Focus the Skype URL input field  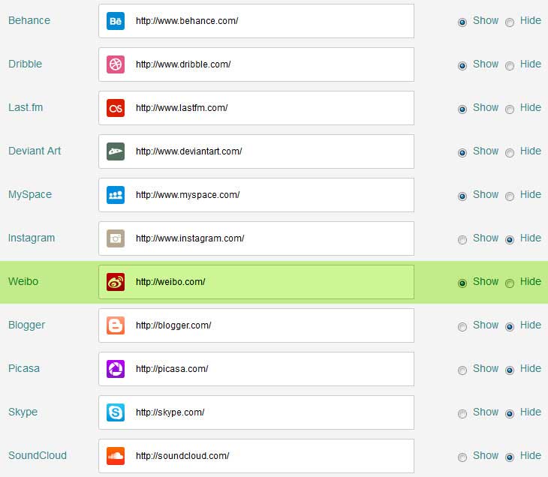tap(256, 412)
